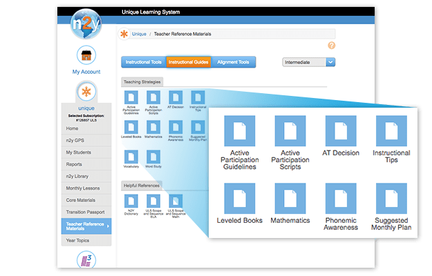Click orange asterisk icon in breadcrumb
The width and height of the screenshot is (432, 276).
point(124,34)
